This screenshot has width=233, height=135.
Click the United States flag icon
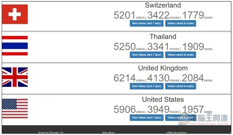(x=15, y=109)
